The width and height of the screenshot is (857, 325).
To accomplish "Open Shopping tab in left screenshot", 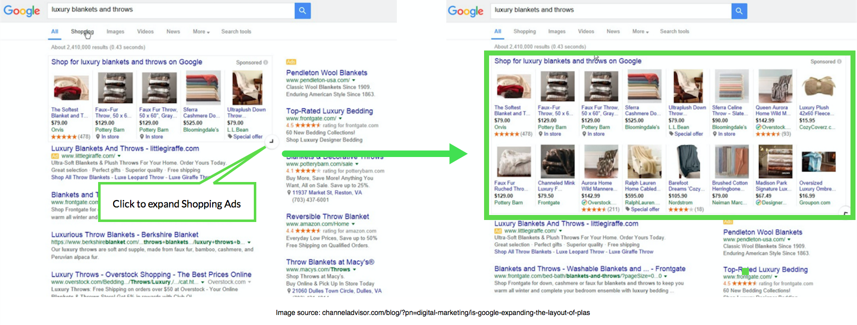I will click(x=82, y=31).
